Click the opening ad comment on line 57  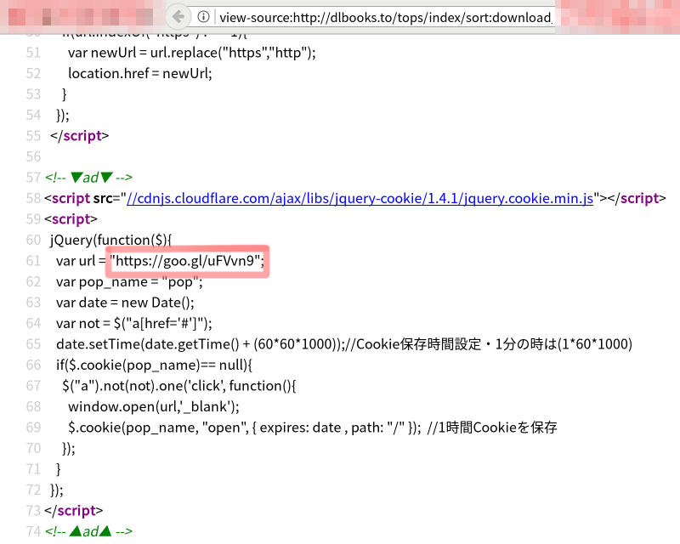(x=88, y=178)
